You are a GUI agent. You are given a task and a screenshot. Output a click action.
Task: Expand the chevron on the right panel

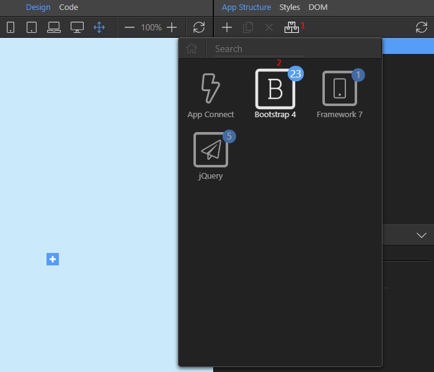click(x=421, y=236)
